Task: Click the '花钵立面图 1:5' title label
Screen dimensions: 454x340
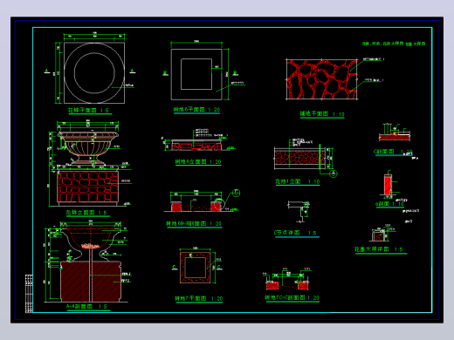Action: [x=86, y=213]
